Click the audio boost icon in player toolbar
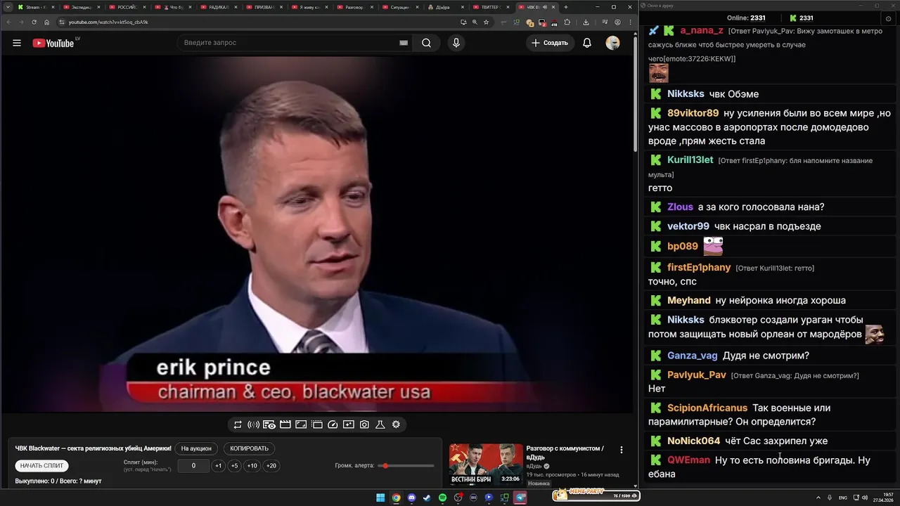The image size is (900, 506). (x=254, y=424)
